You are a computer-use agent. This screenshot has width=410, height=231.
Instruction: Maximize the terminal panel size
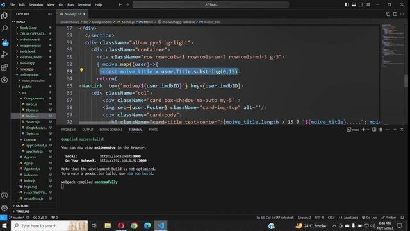coord(395,130)
